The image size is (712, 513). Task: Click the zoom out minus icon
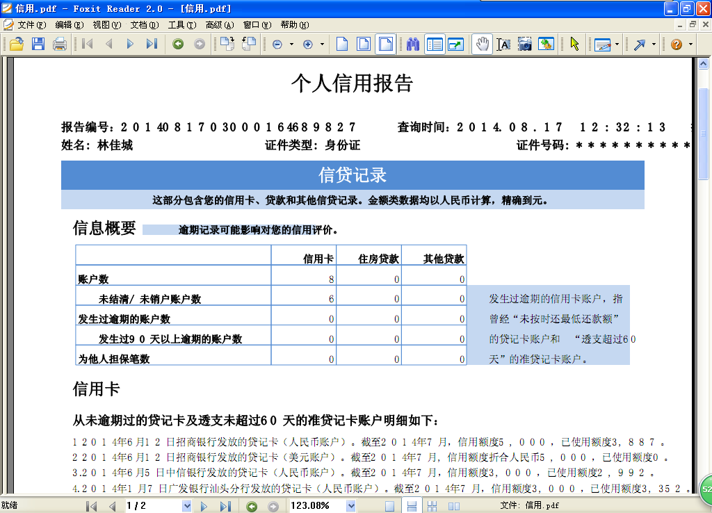(277, 44)
